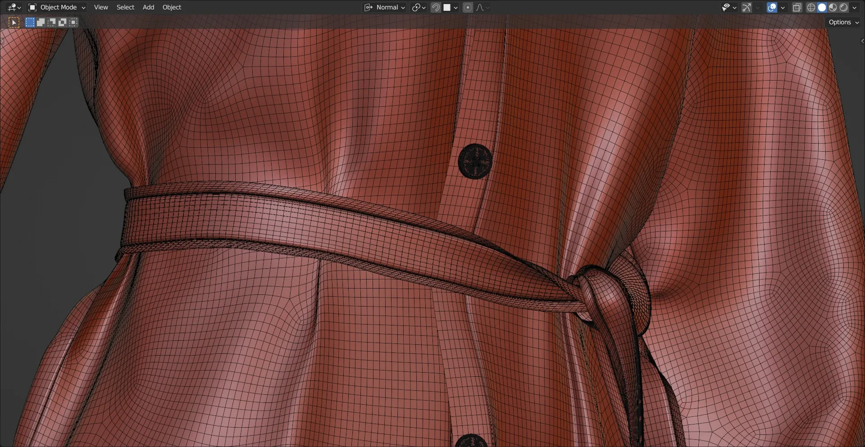
Task: Toggle proportional editing
Action: point(468,7)
